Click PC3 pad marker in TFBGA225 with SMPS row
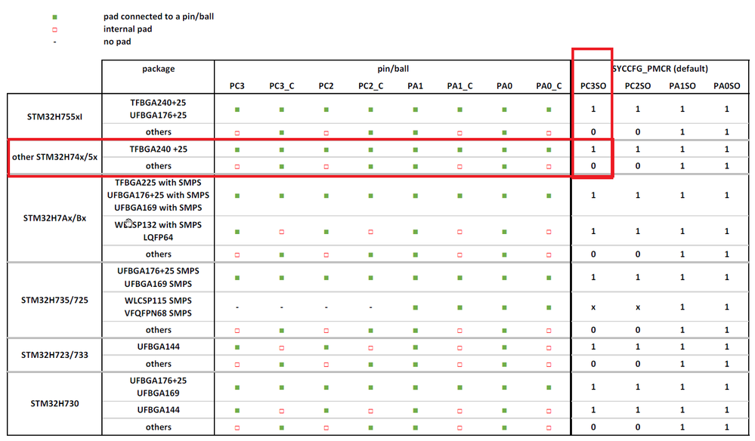Image resolution: width=755 pixels, height=441 pixels. click(237, 196)
